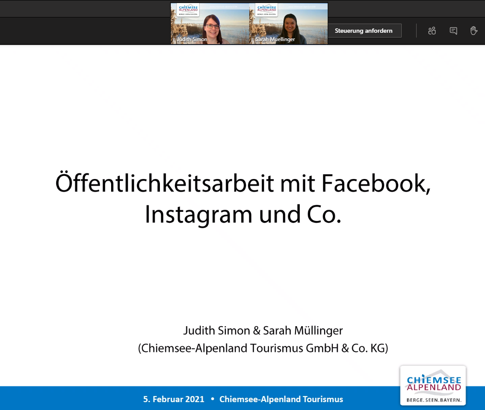Click the Chiemsee Alpenland logo in Judith's video

[188, 10]
